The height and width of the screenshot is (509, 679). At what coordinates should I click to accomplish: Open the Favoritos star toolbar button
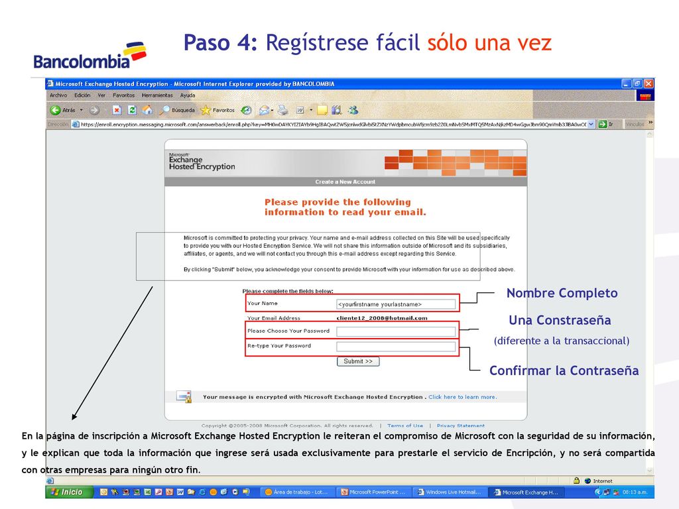(x=217, y=111)
